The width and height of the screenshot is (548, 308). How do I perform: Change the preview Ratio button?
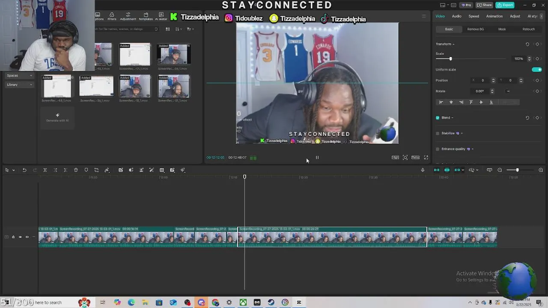415,157
